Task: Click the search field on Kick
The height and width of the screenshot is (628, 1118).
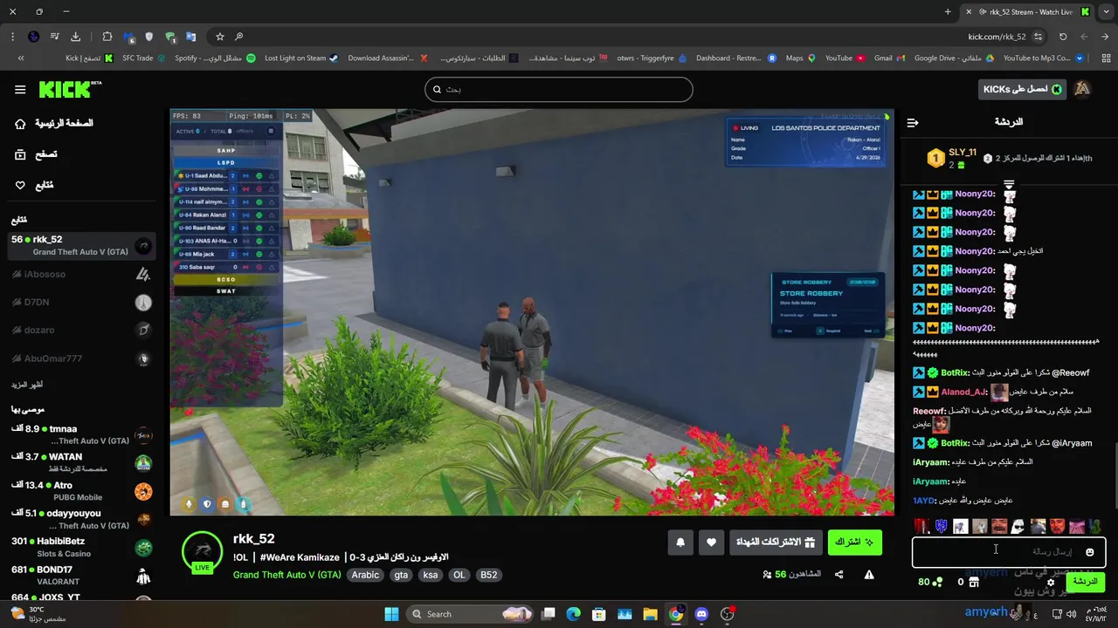Action: tap(559, 89)
